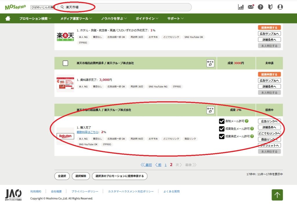Expand the プロモーション検索 menu
This screenshot has height=205, width=297.
pyautogui.click(x=35, y=18)
